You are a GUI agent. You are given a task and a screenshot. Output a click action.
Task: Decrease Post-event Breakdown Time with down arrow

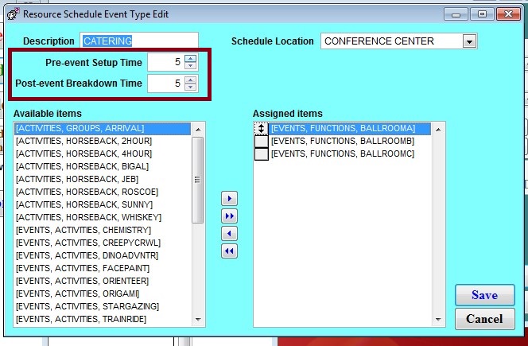click(x=190, y=87)
